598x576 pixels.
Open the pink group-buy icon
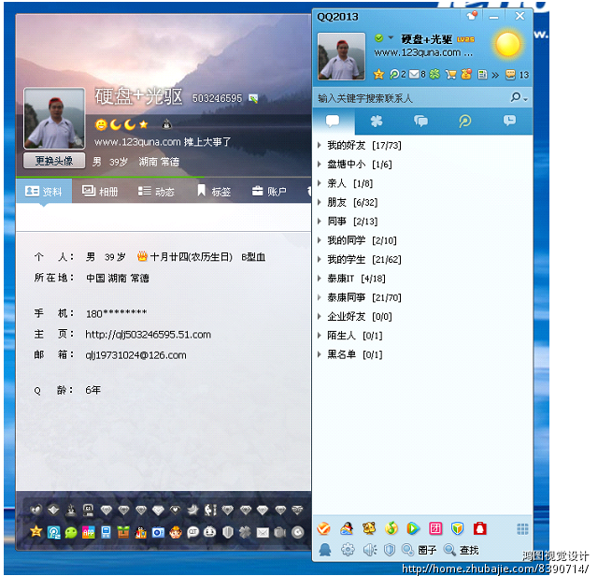pos(435,528)
